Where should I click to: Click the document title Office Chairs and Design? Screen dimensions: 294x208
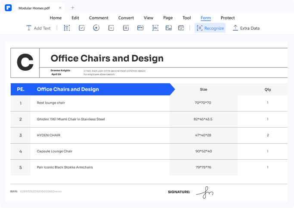(107, 58)
